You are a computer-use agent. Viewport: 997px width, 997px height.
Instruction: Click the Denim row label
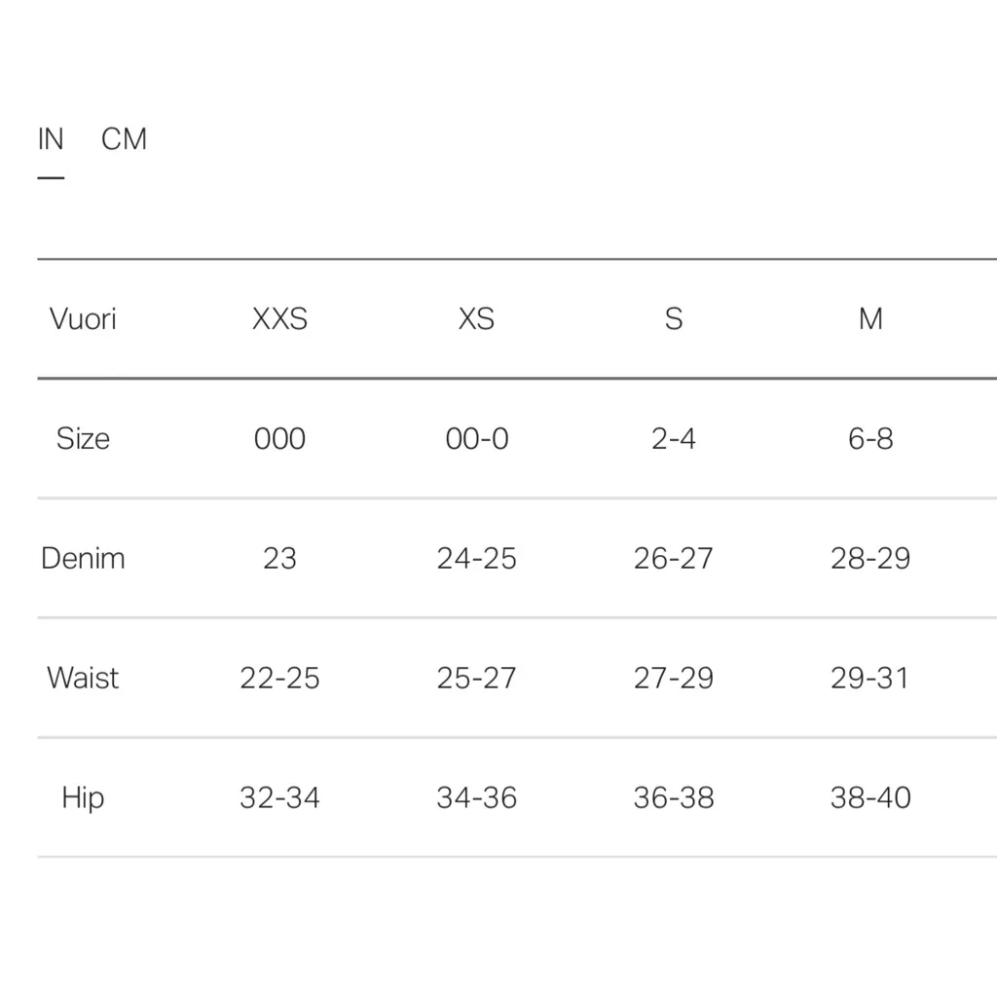click(x=83, y=559)
